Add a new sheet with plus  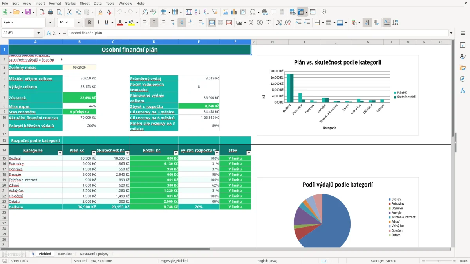point(33,254)
